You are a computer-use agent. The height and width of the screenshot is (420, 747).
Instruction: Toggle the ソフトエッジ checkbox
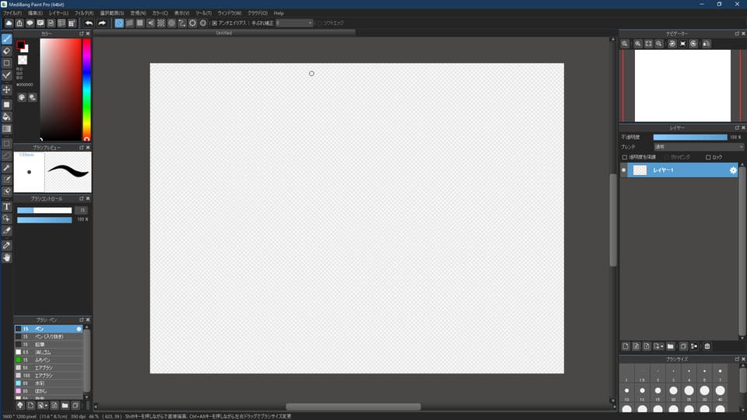click(x=320, y=23)
